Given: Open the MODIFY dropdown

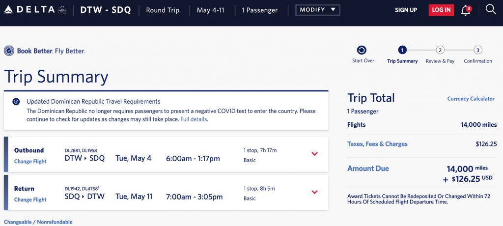Looking at the screenshot, I should tap(317, 10).
